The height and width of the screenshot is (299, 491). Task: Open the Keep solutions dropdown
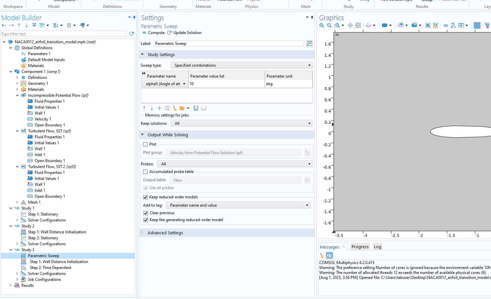[242, 123]
